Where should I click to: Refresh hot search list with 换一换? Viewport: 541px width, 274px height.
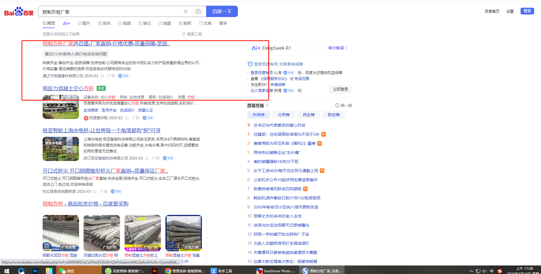coord(343,105)
